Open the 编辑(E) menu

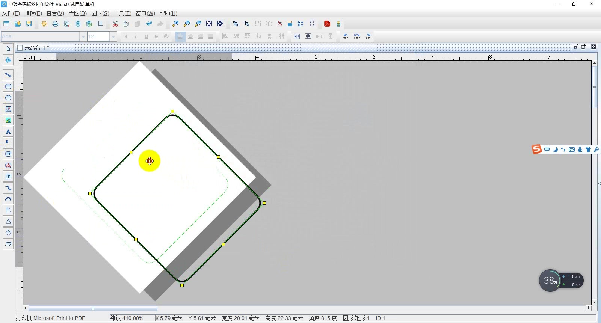(x=33, y=13)
